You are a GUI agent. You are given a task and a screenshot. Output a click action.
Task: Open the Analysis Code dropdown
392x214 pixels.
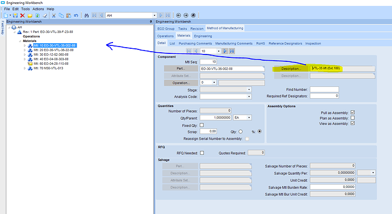click(249, 96)
